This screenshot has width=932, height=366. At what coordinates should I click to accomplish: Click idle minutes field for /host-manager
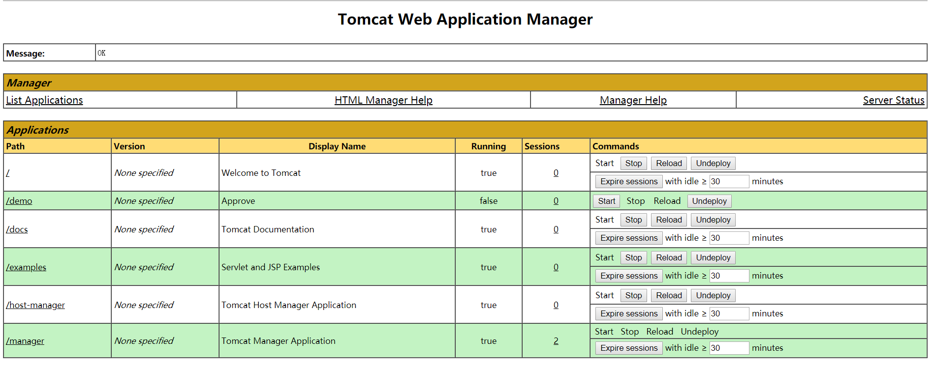(x=729, y=314)
